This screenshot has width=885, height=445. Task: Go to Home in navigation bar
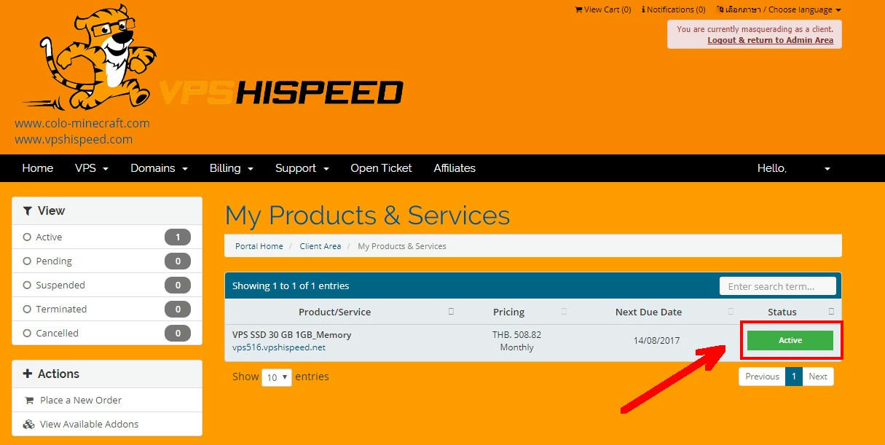click(x=38, y=168)
